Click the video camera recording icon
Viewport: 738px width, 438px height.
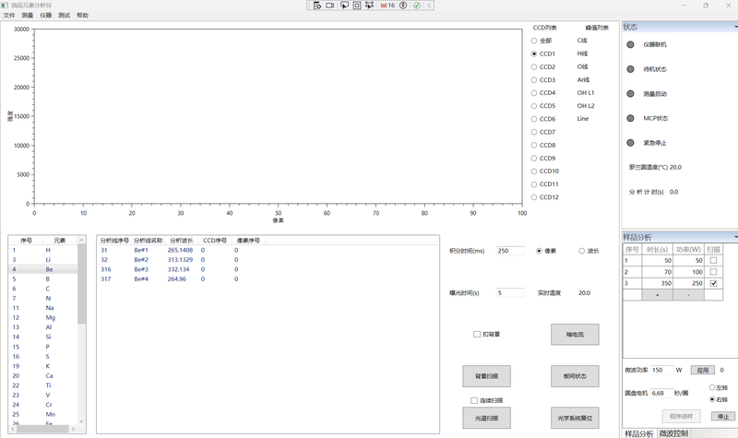click(x=330, y=6)
